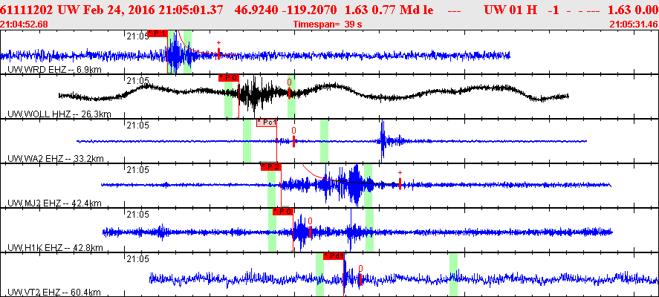Click the coordinates 46.9240 -119.2070 in header
The height and width of the screenshot is (297, 659).
coord(285,10)
